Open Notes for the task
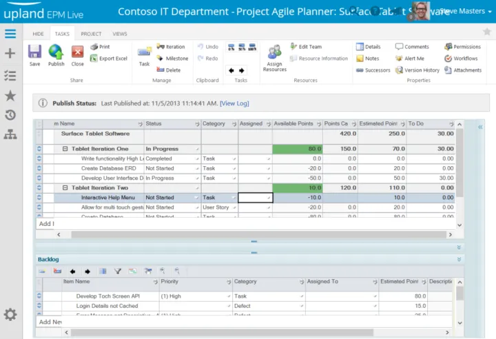Viewport: 496px width, 339px height. click(367, 59)
